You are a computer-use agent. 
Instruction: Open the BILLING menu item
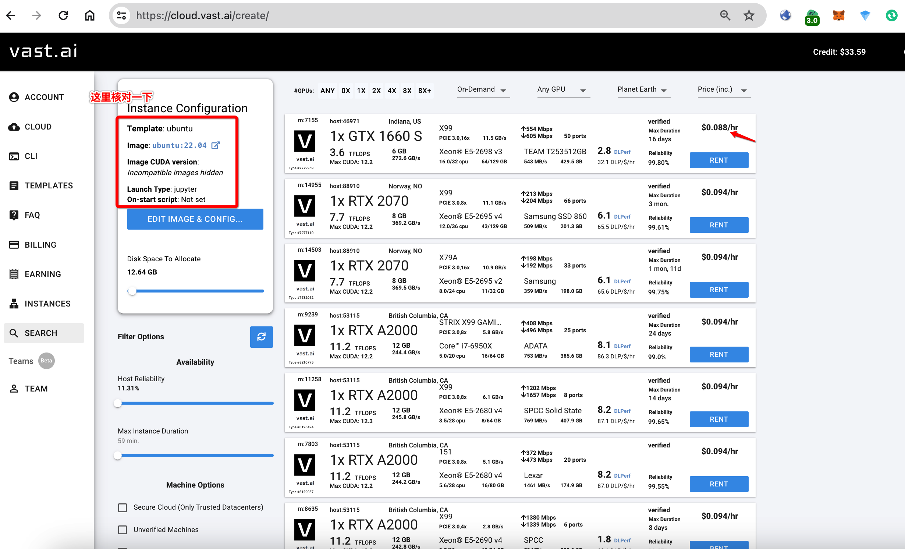[44, 245]
